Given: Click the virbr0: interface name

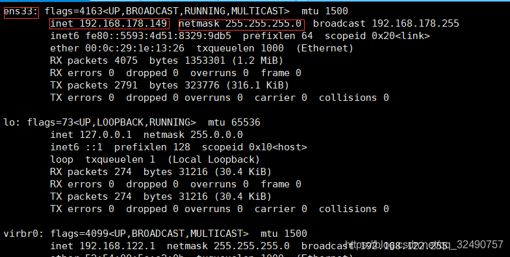Looking at the screenshot, I should click(24, 234).
